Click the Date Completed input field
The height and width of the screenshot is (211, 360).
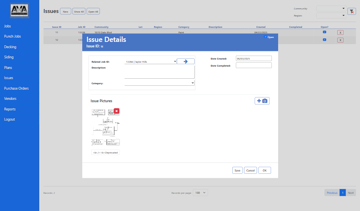[x=253, y=65]
